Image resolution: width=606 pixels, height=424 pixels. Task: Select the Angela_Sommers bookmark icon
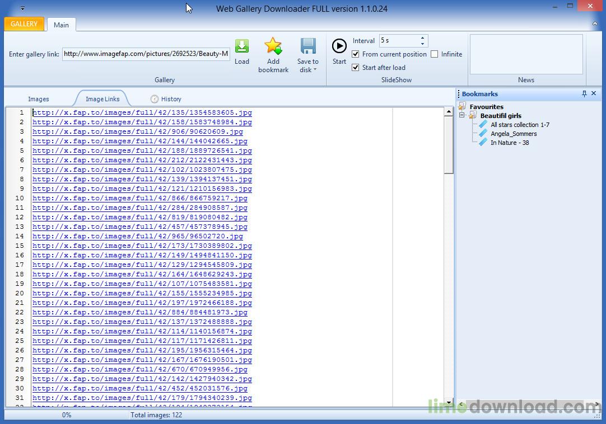click(483, 134)
